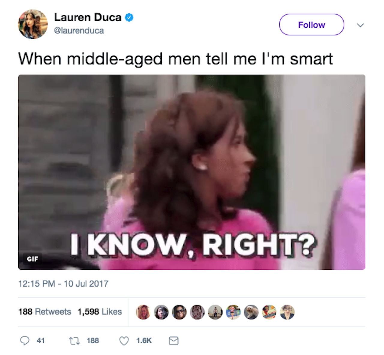Follow Lauren Duca
This screenshot has width=384, height=355.
pyautogui.click(x=312, y=25)
